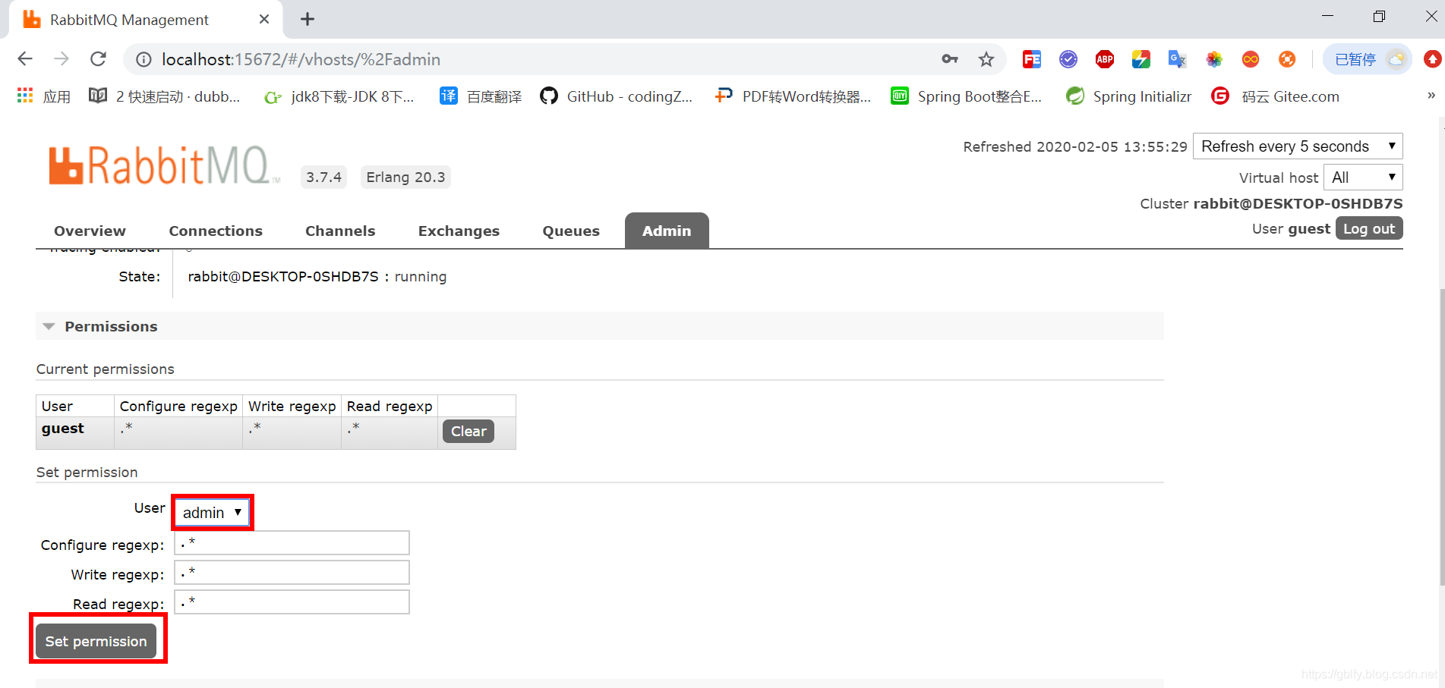Open the User dropdown showing admin
Viewport: 1445px width, 688px height.
click(x=212, y=513)
